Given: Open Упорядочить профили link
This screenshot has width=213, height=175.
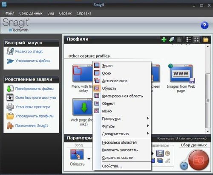Looking at the screenshot, I should [x=35, y=116].
